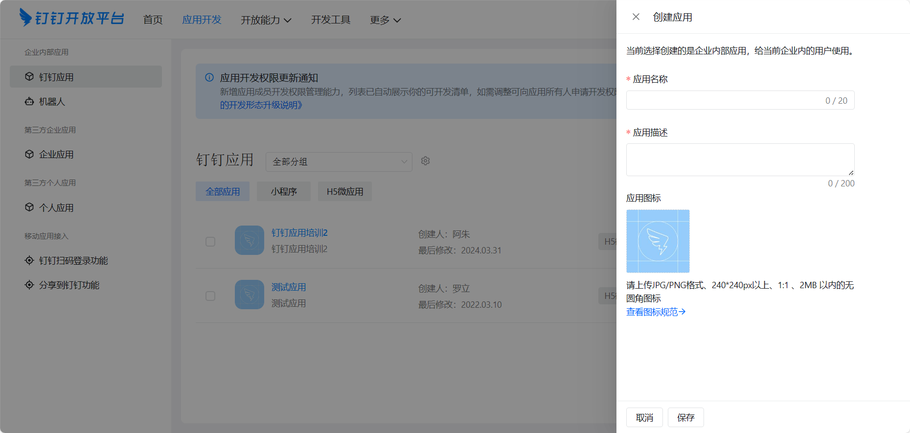Click the target icon beside 分享到钉钉功能
Screen dimensions: 910x433
29,285
